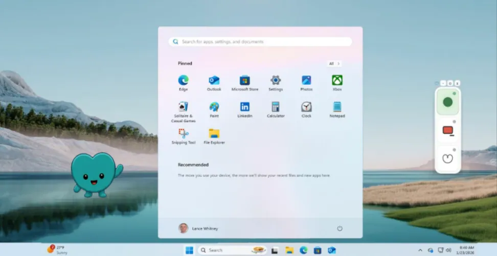Click the green circle widget button
The image size is (497, 256).
447,102
